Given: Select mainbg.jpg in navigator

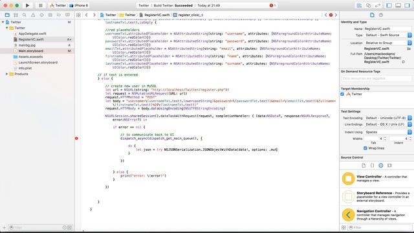Looking at the screenshot, I should (27, 45).
